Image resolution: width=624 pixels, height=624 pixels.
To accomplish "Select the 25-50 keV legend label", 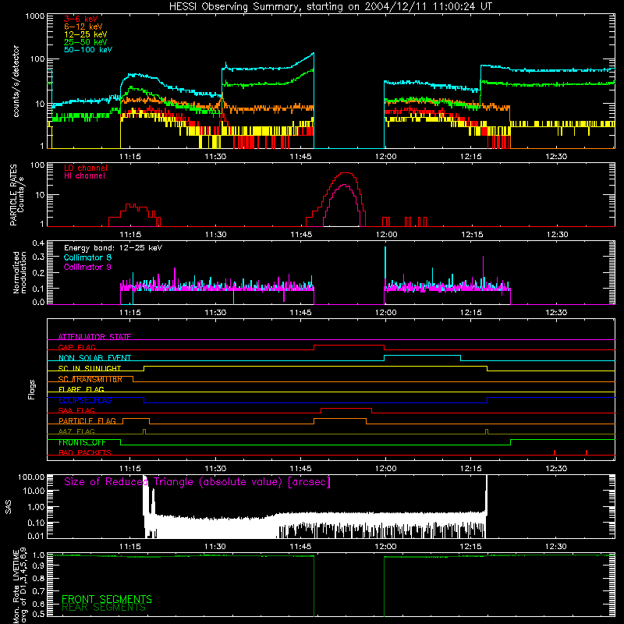I will click(86, 42).
